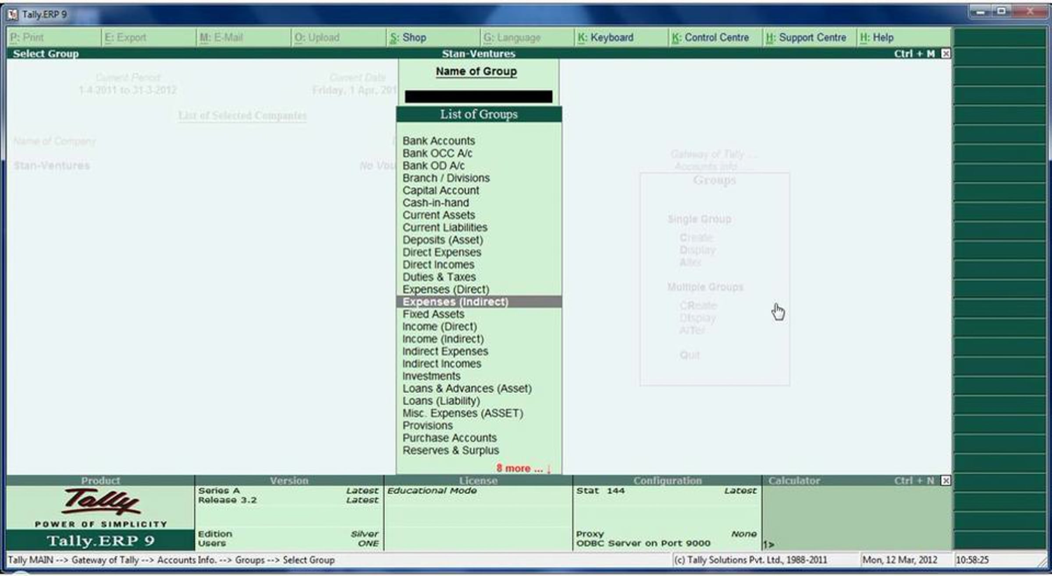This screenshot has width=1052, height=576.
Task: Click the status bar clock 10:58:25
Action: click(x=972, y=560)
